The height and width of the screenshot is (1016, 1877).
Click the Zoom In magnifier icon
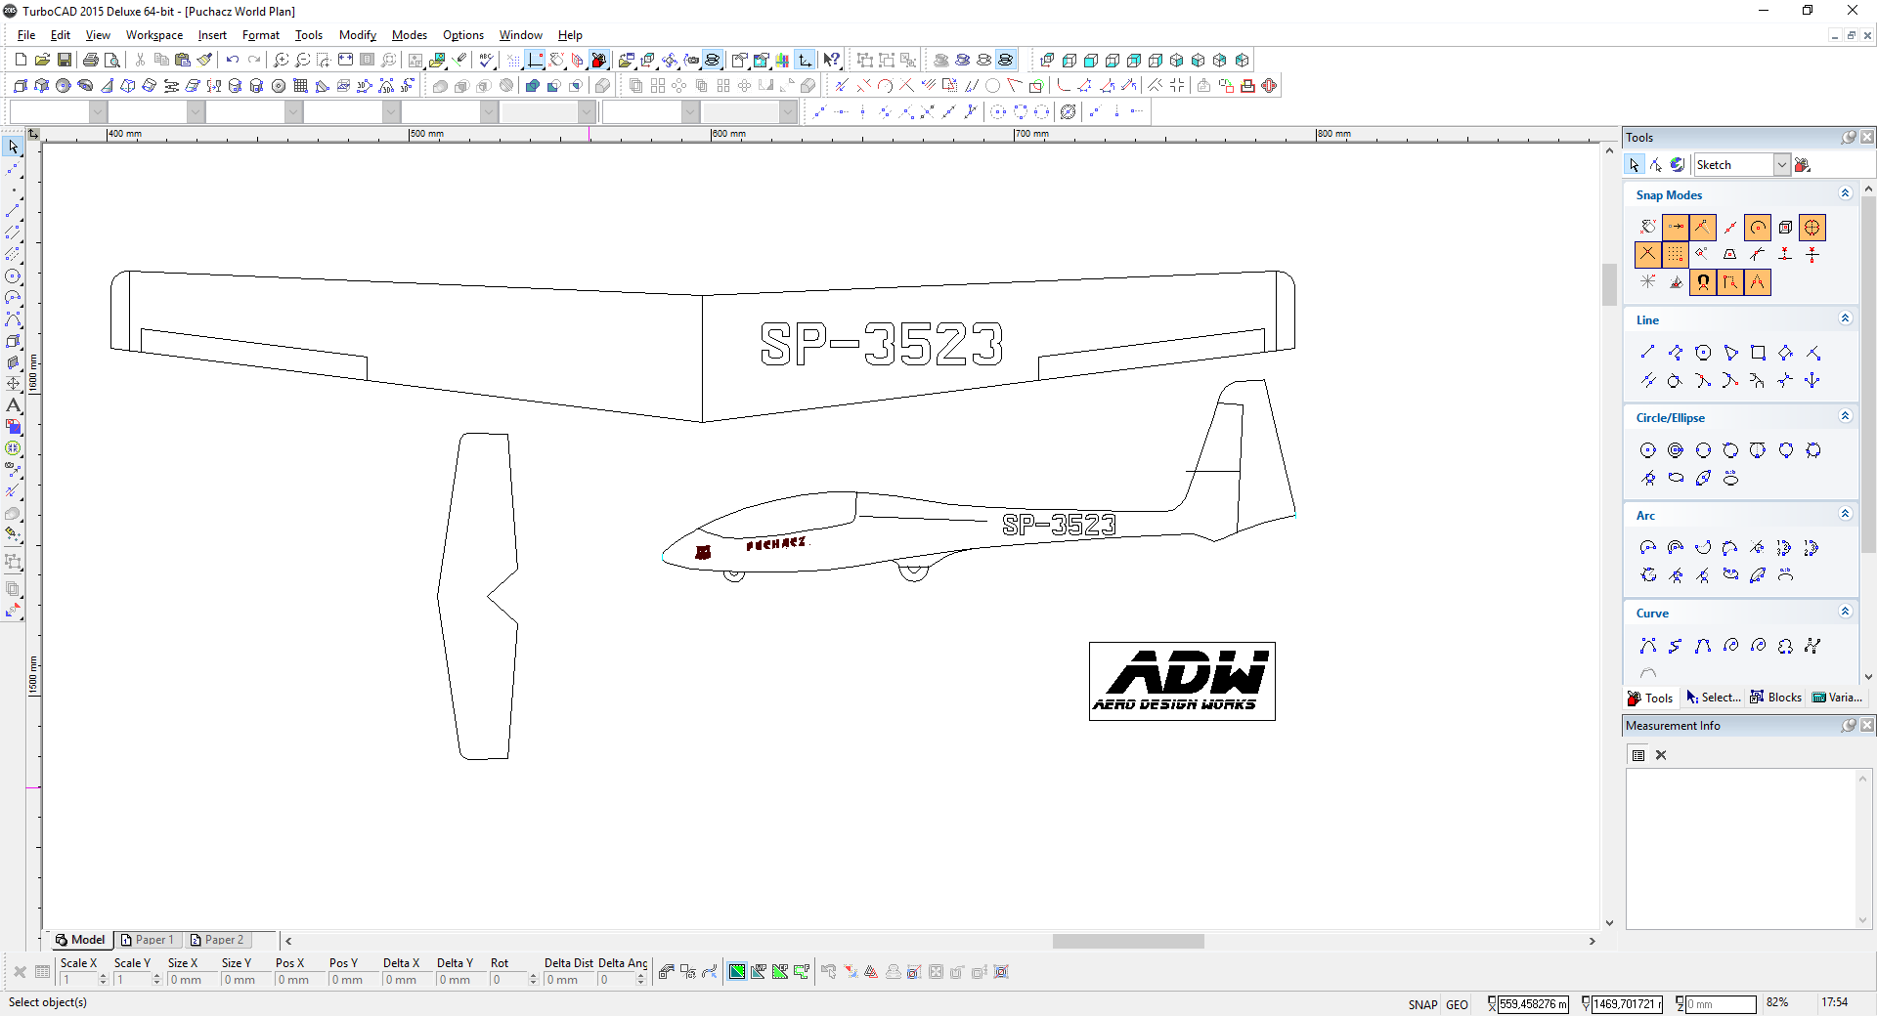282,61
